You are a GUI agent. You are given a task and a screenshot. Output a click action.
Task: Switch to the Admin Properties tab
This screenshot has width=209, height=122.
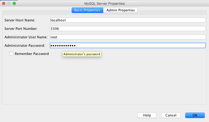[120, 10]
